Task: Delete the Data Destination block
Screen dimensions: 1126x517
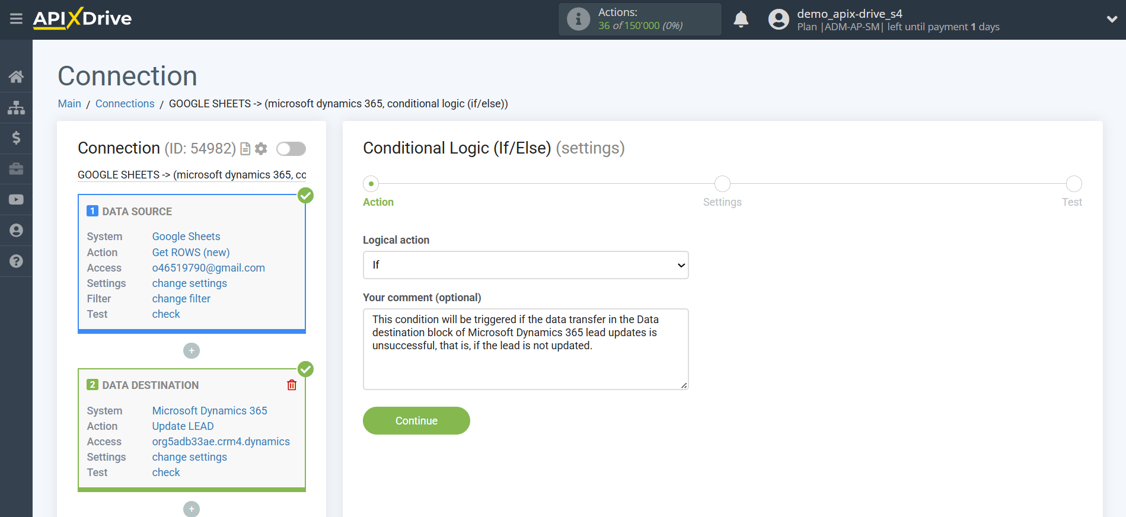Action: (292, 385)
